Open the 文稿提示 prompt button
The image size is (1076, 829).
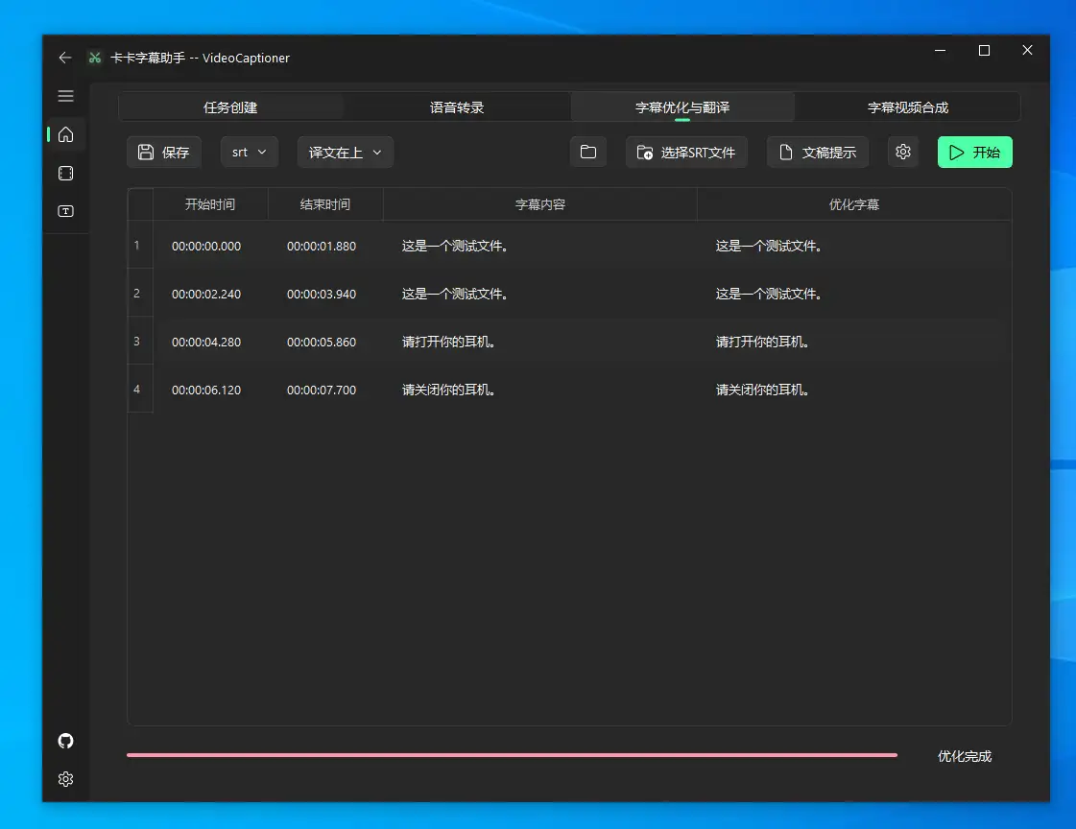pos(817,153)
